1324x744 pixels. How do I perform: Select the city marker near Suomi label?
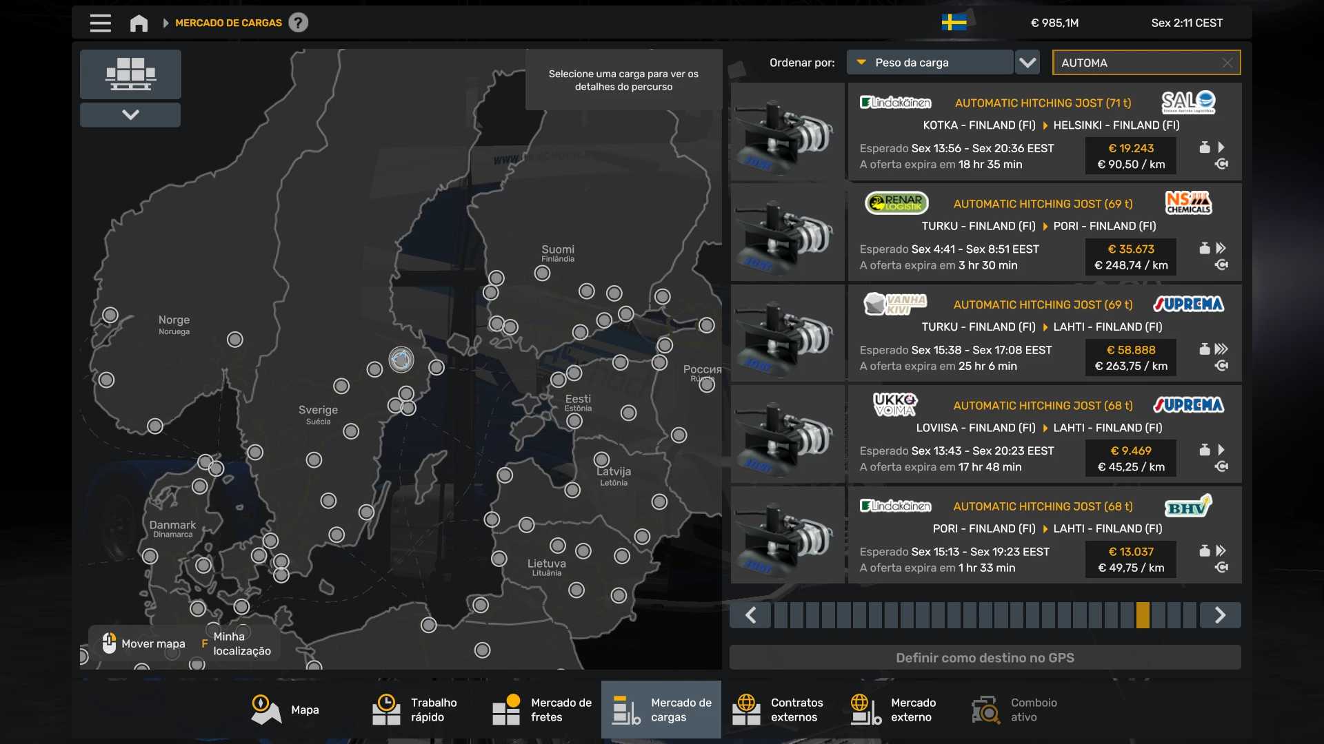[x=543, y=273]
